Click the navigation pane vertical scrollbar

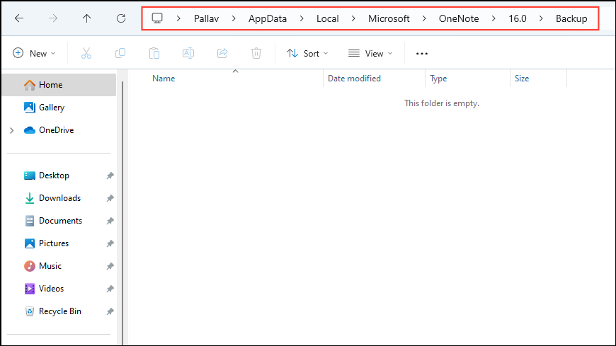tap(122, 212)
